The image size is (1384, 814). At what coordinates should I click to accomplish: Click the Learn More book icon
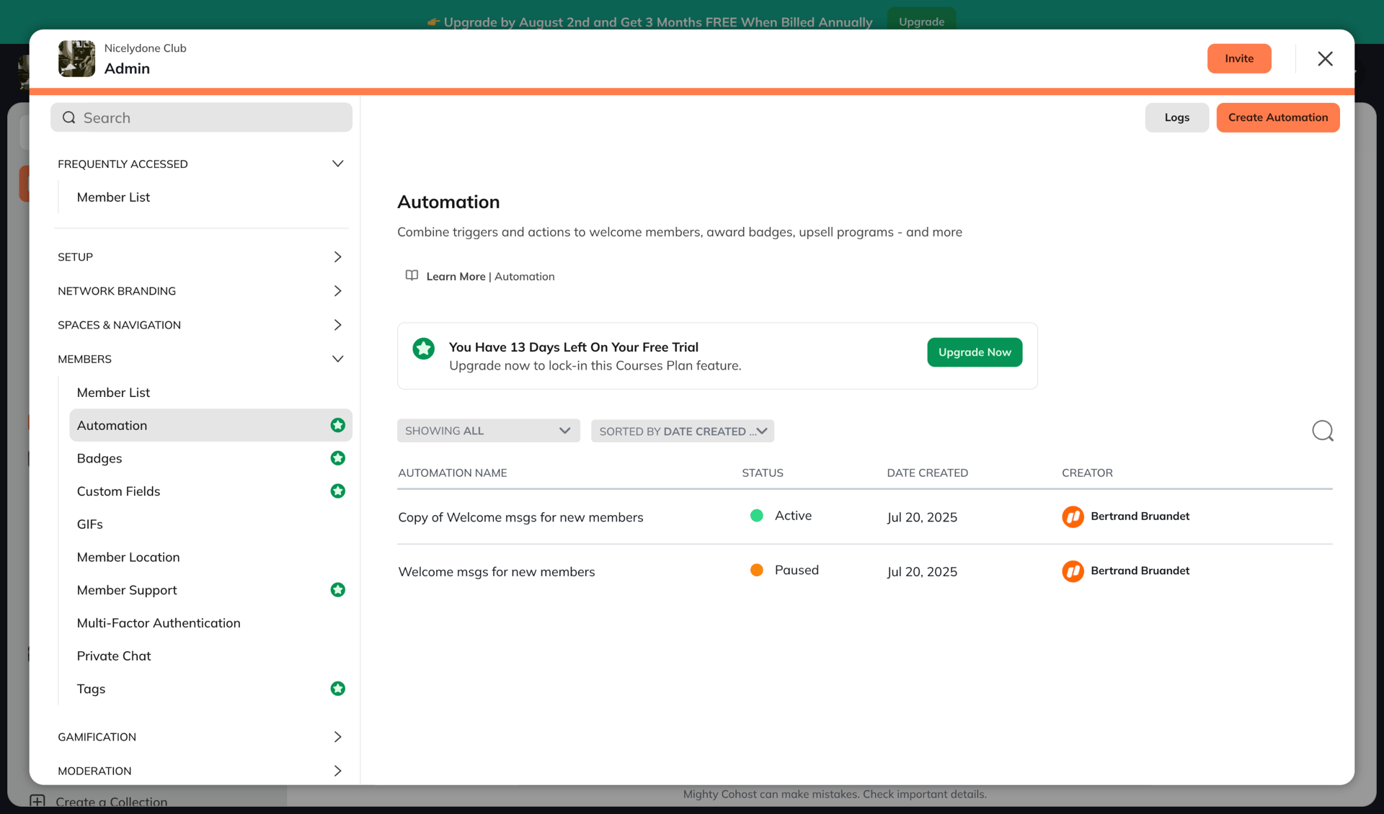[411, 276]
